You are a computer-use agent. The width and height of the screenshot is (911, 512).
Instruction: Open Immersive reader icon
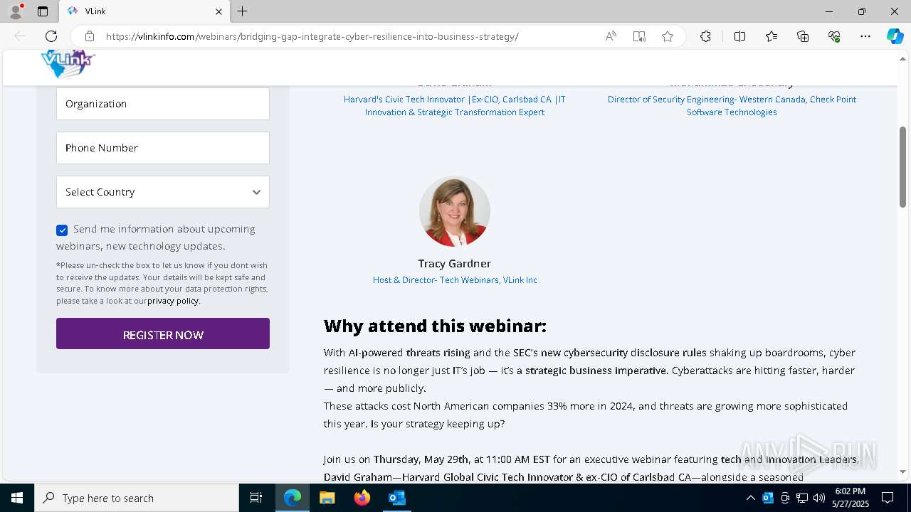(x=639, y=36)
